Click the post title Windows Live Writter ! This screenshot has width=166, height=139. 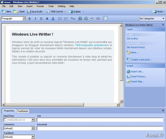point(32,34)
